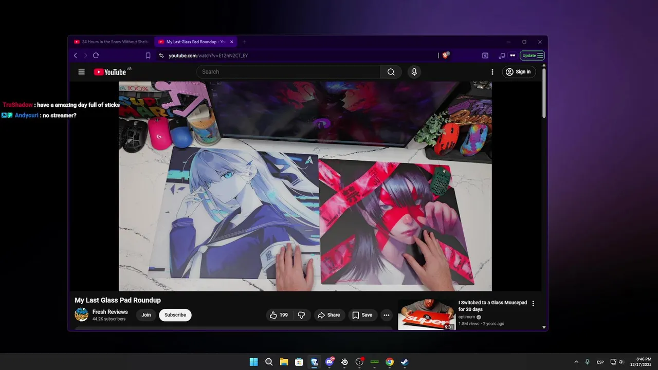Click the browser Update menu button
This screenshot has width=658, height=370.
pos(532,55)
